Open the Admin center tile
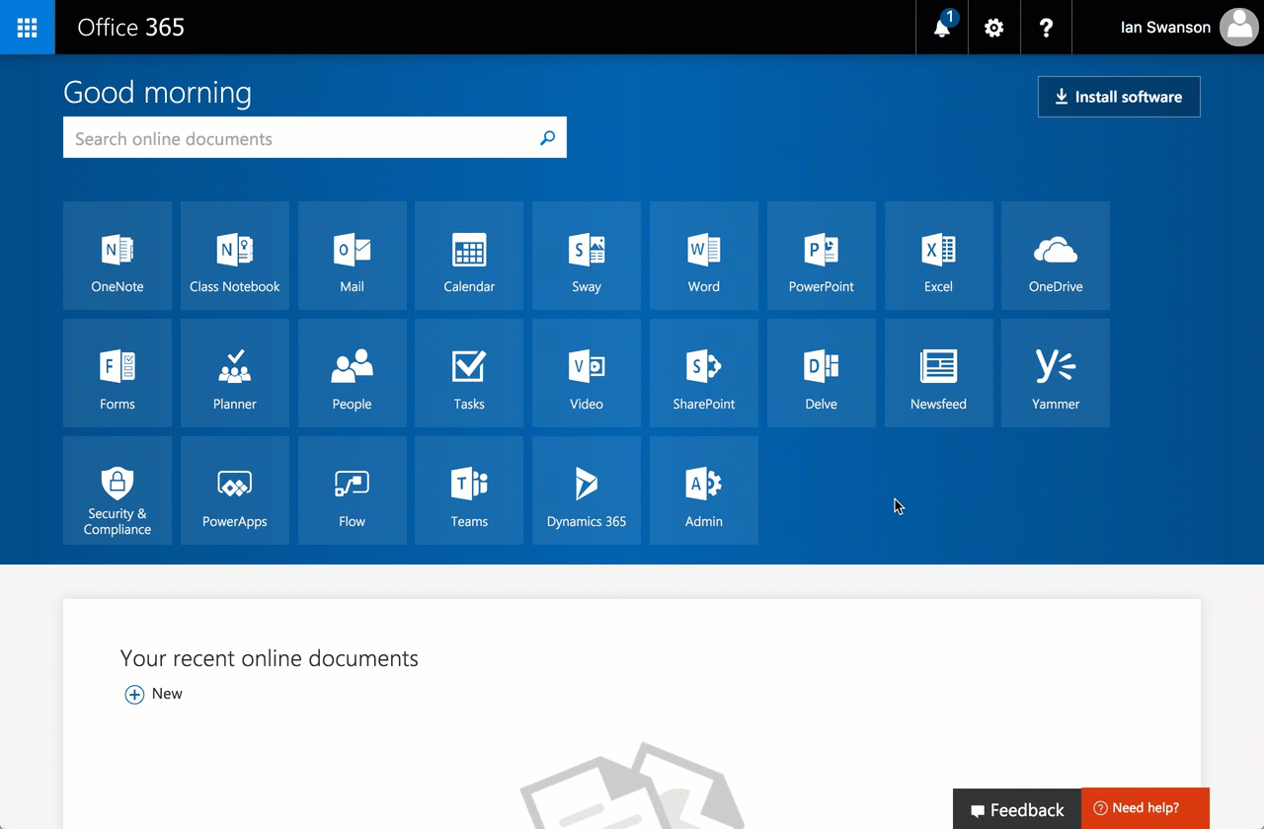The width and height of the screenshot is (1264, 829). (x=704, y=490)
